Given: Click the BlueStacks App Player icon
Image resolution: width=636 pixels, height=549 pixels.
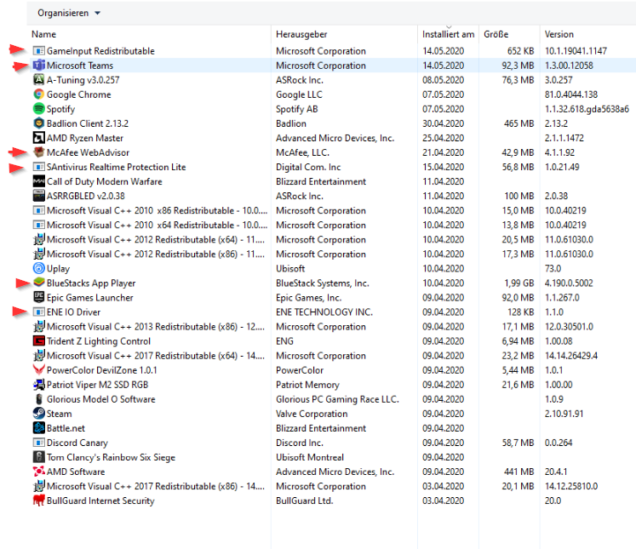Looking at the screenshot, I should (x=38, y=283).
